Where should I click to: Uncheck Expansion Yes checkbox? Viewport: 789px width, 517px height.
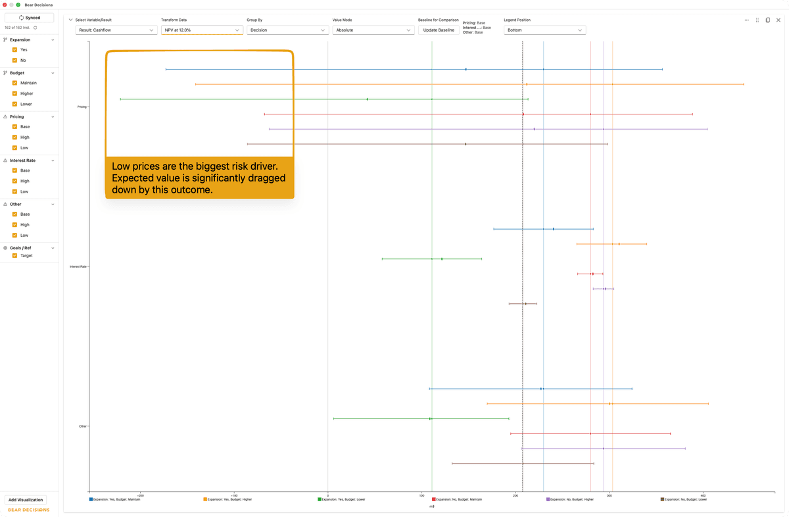tap(14, 49)
